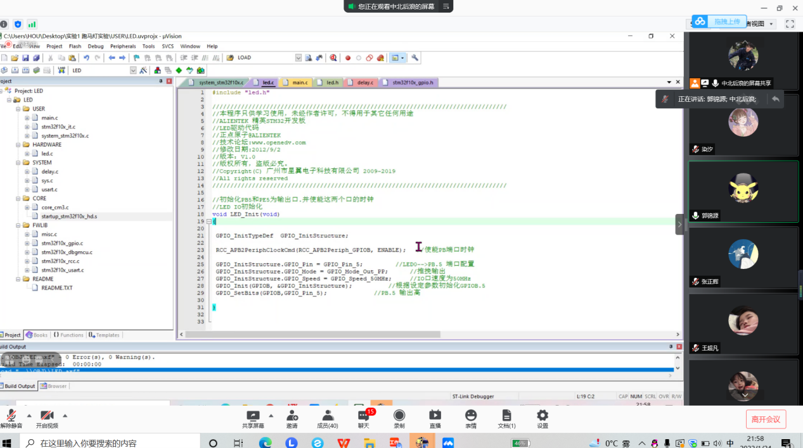Click the Download to flash LOAD icon

(x=60, y=70)
